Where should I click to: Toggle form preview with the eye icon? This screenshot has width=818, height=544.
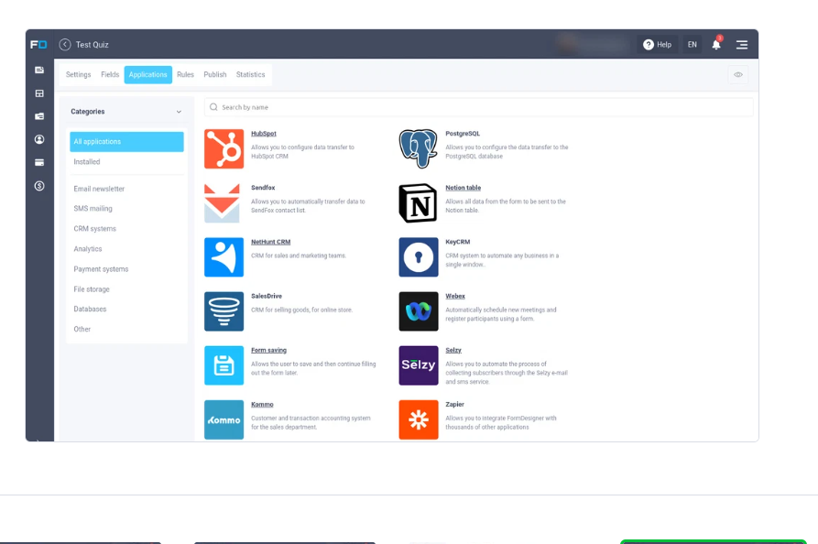[737, 74]
